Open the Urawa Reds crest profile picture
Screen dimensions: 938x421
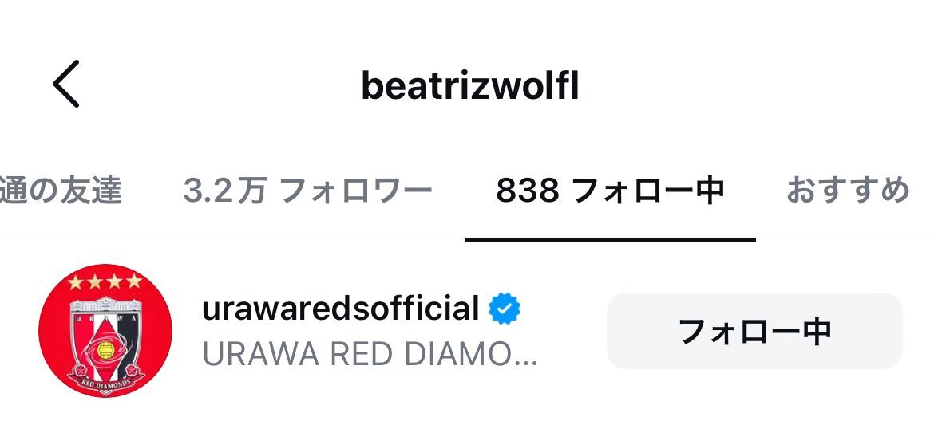(x=105, y=330)
